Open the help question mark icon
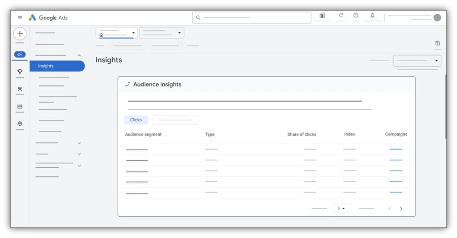Image resolution: width=457 pixels, height=238 pixels. click(x=356, y=15)
